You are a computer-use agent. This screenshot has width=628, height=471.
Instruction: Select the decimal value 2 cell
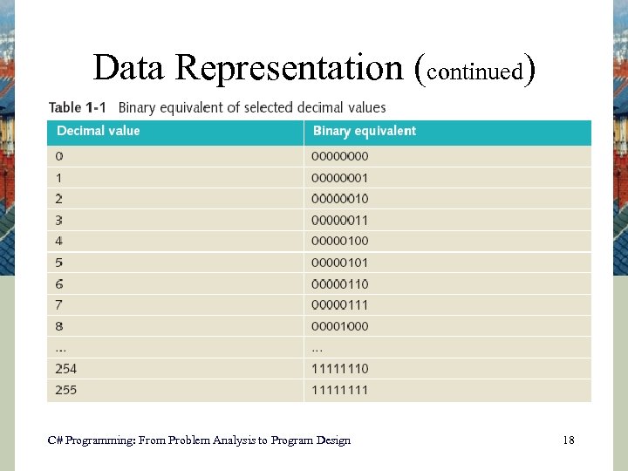tap(59, 199)
